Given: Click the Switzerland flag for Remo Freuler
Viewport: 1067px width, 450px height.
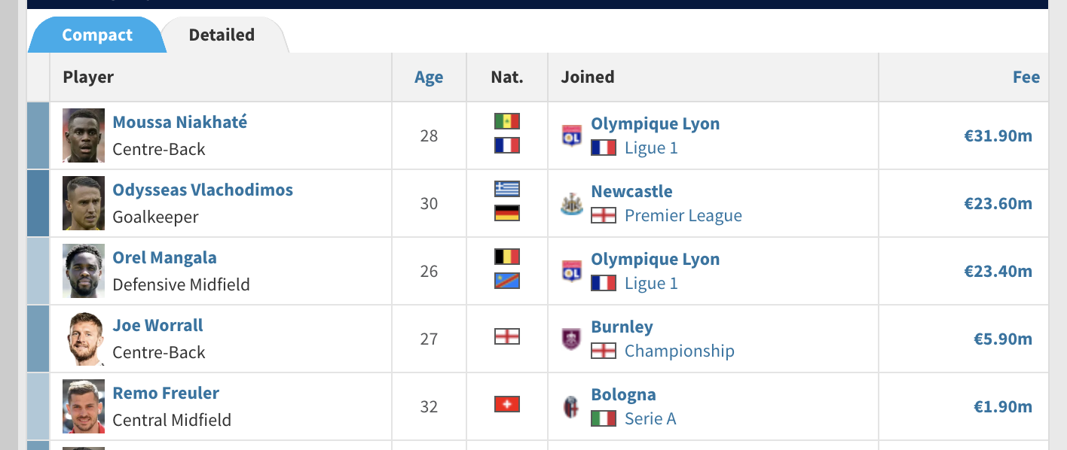Looking at the screenshot, I should (507, 405).
